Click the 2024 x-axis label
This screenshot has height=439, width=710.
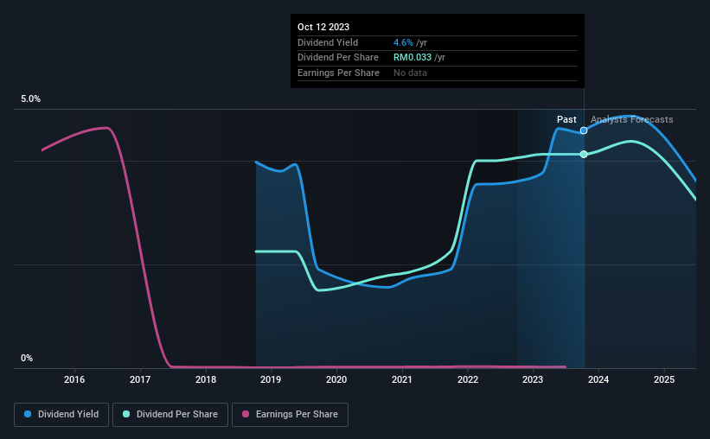pos(598,379)
